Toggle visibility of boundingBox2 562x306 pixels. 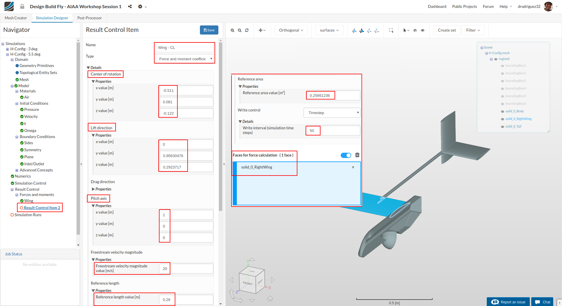pyautogui.click(x=503, y=73)
